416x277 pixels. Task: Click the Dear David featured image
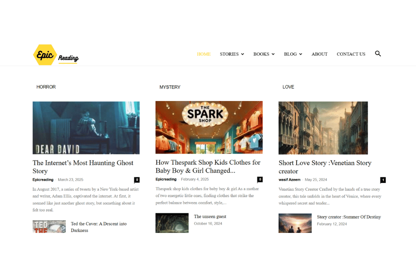click(86, 128)
